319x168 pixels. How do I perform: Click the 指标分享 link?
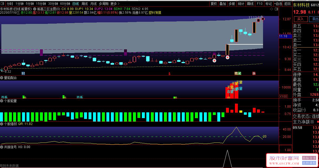(x=309, y=158)
